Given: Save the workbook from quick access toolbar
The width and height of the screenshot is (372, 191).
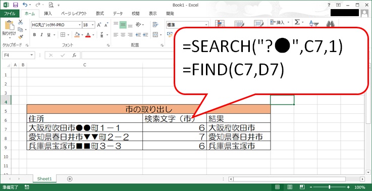Looking at the screenshot, I should (16, 5).
